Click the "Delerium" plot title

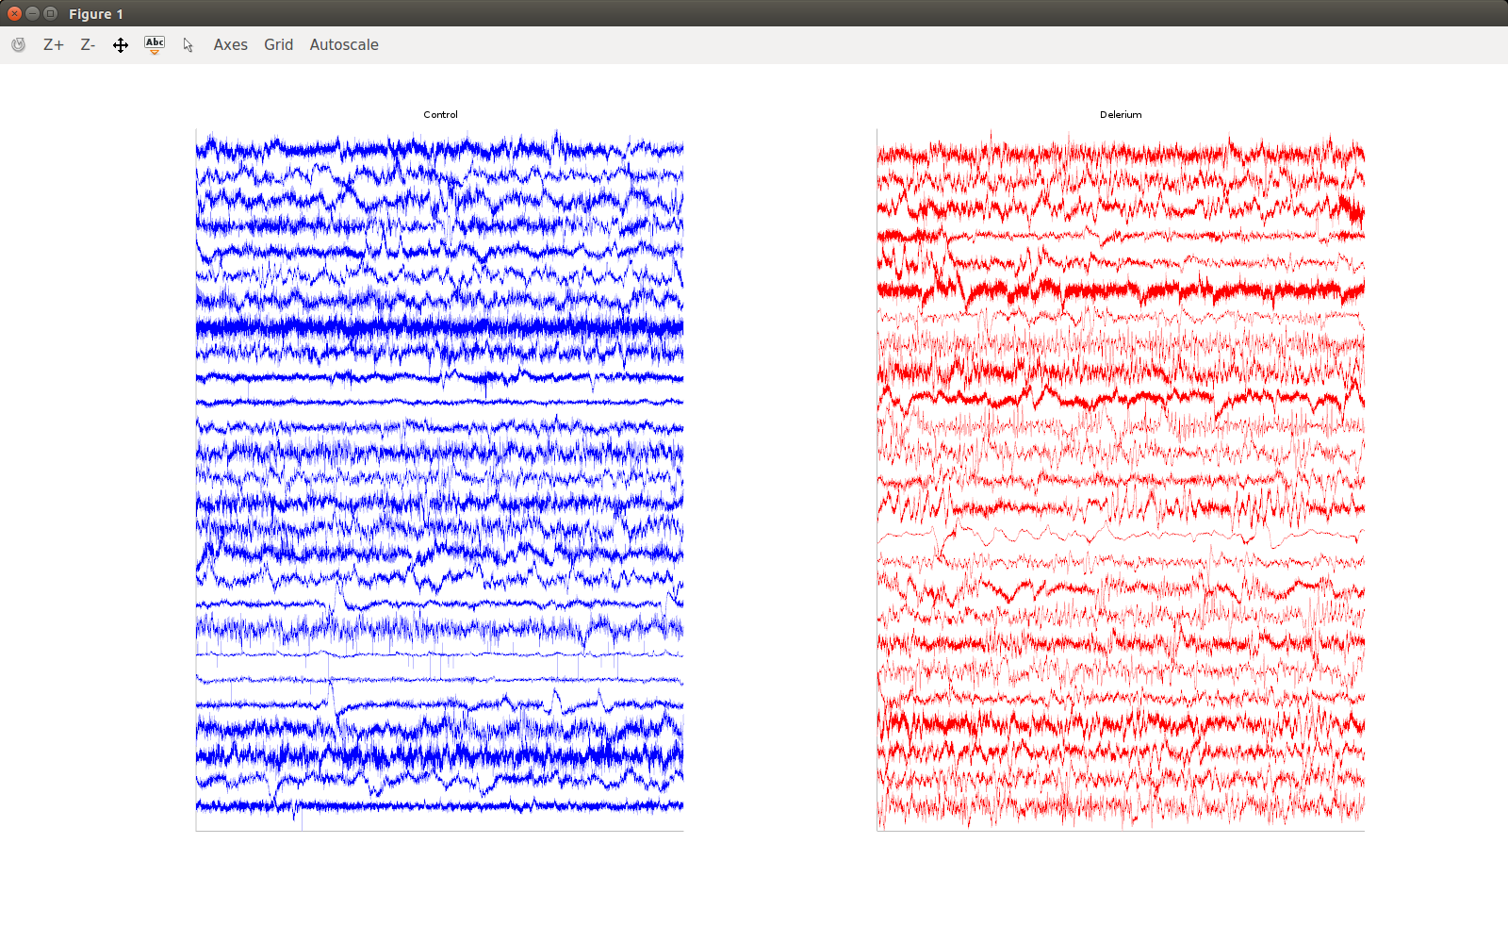click(1121, 115)
